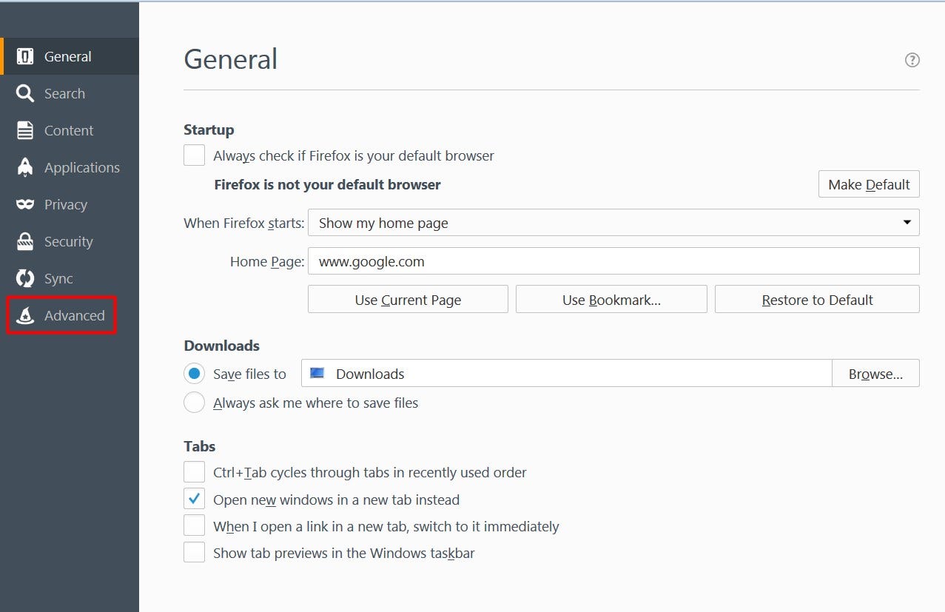Image resolution: width=945 pixels, height=612 pixels.
Task: Click the 'When Firefox starts:' label
Action: pyautogui.click(x=243, y=223)
